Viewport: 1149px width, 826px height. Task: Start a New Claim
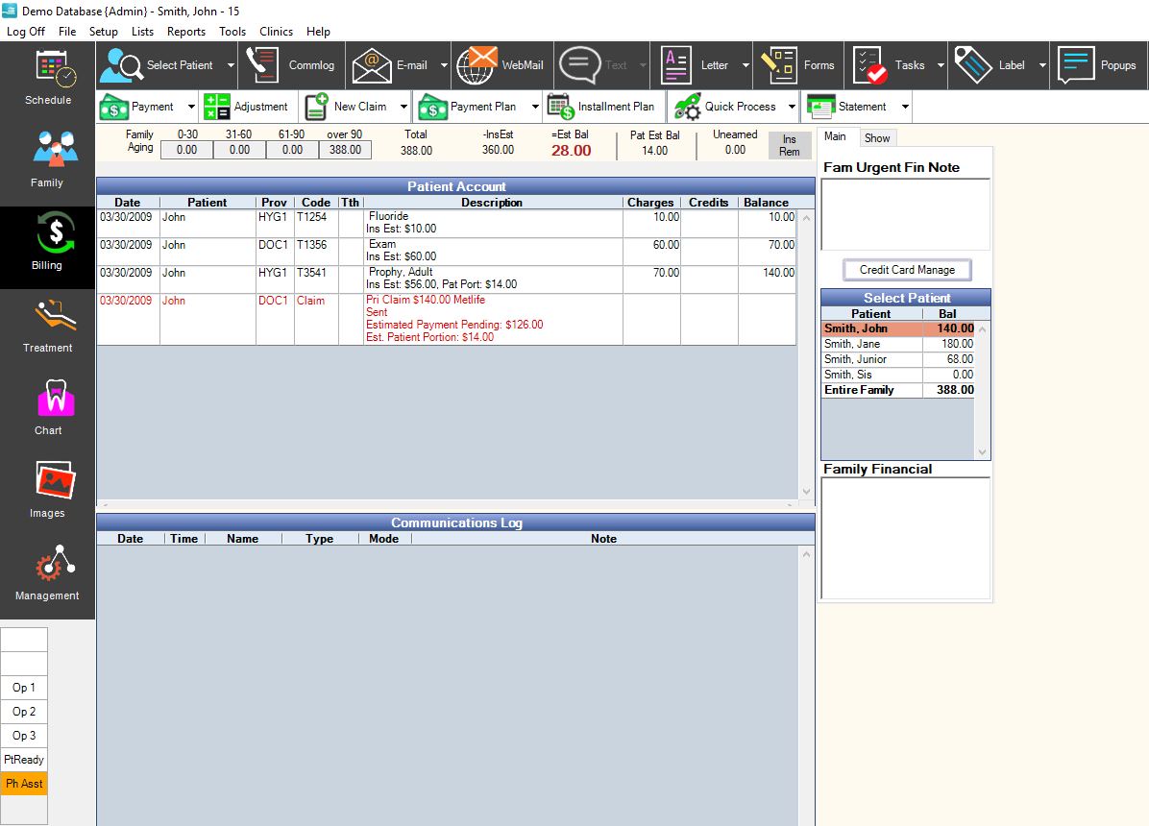354,106
